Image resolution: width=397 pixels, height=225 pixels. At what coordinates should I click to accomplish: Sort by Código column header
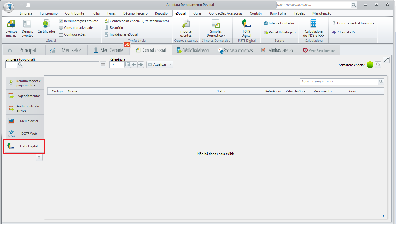point(57,91)
